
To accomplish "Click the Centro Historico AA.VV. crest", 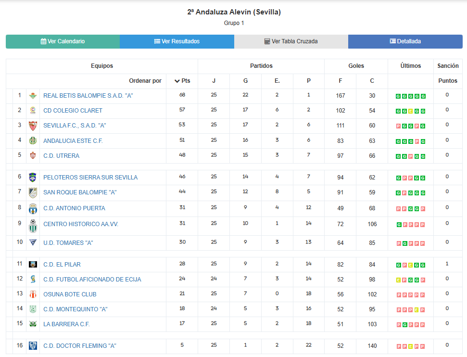I will [33, 226].
